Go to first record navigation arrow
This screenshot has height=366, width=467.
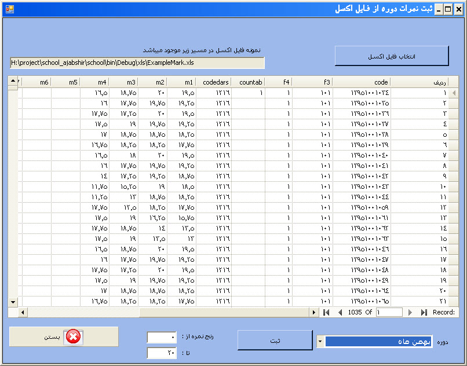tap(327, 312)
